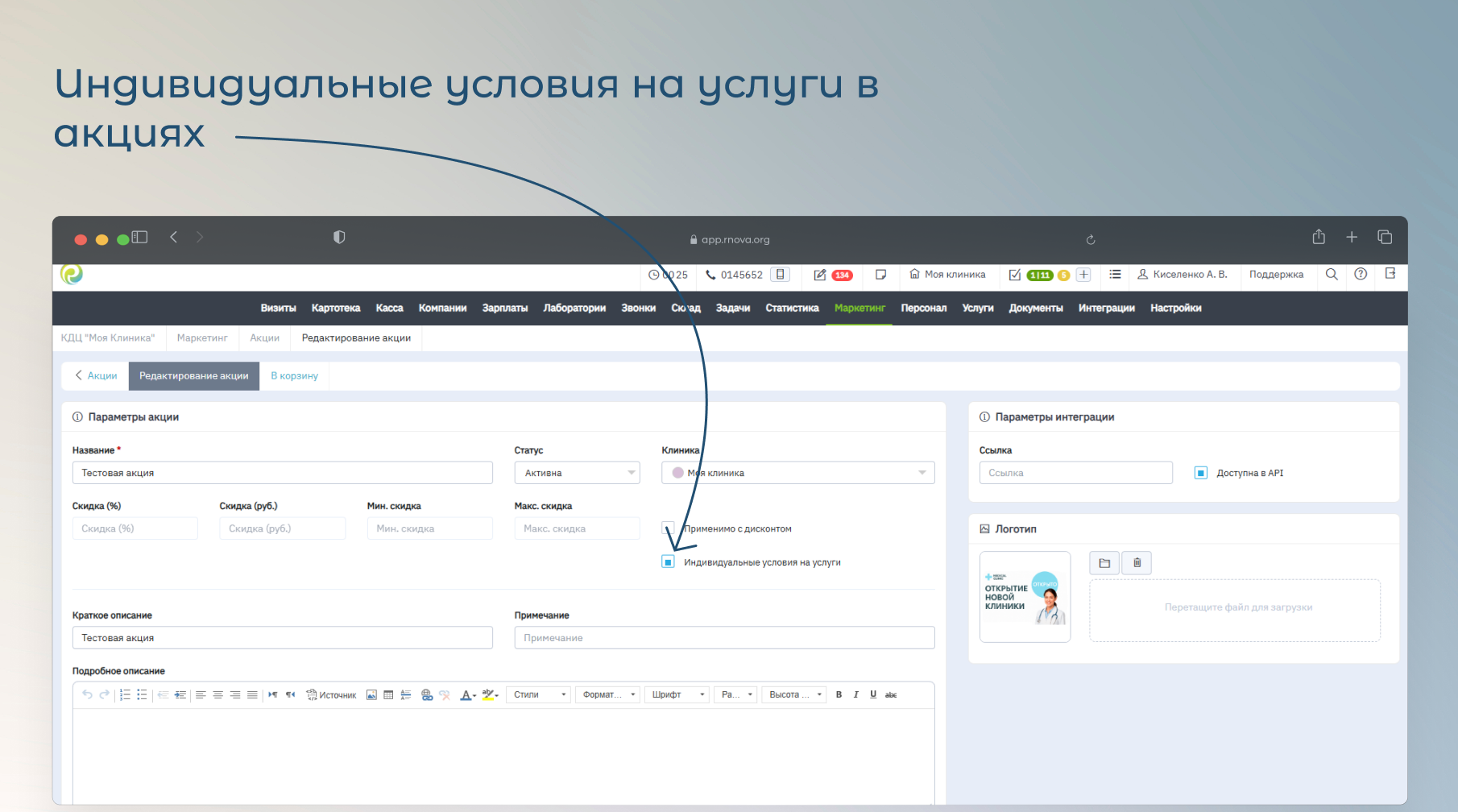Screen dimensions: 1458x812
Task: Click the browse folder icon for logo
Action: point(1104,563)
